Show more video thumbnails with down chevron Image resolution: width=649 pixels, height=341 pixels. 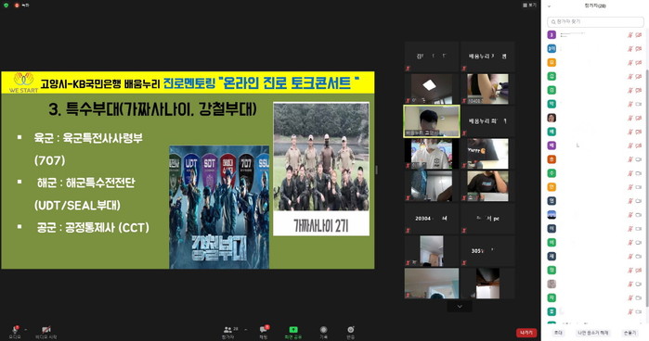pos(460,307)
